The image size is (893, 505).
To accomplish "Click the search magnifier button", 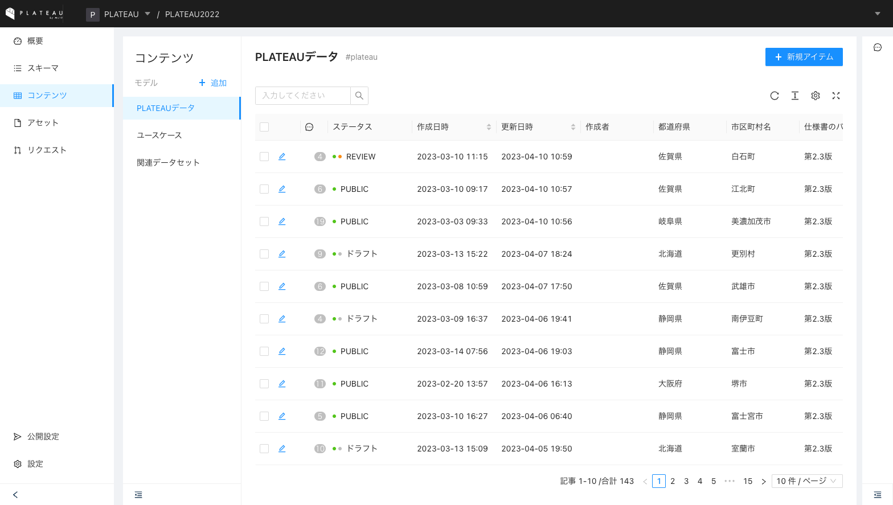I will pyautogui.click(x=359, y=96).
